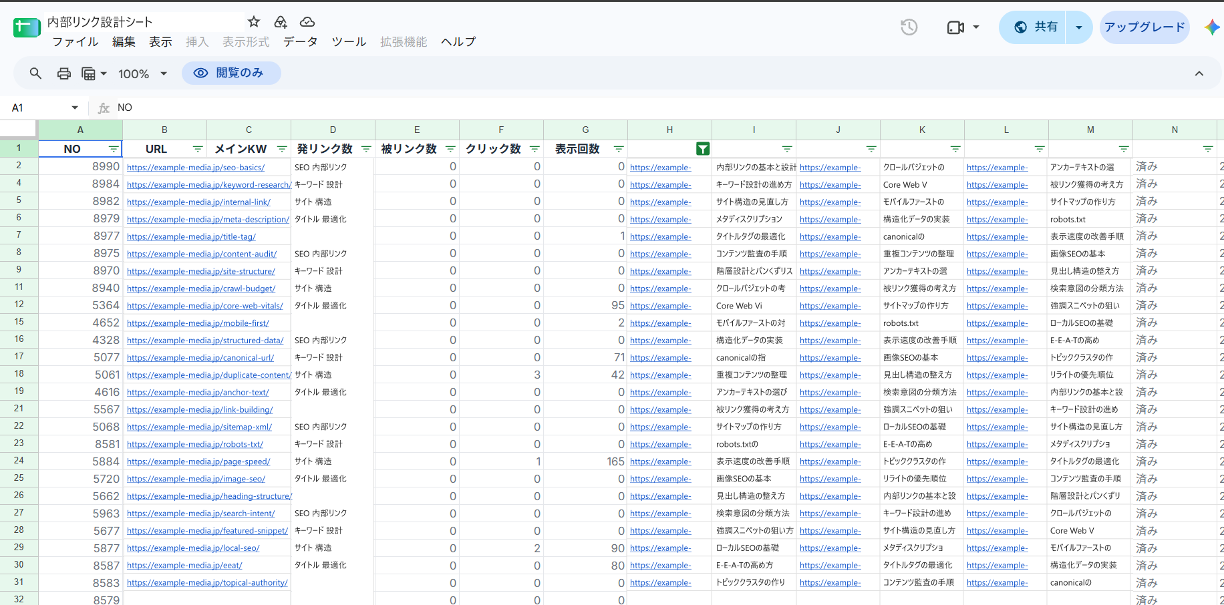1224x605 pixels.
Task: Check the cloud save status icon
Action: (307, 22)
